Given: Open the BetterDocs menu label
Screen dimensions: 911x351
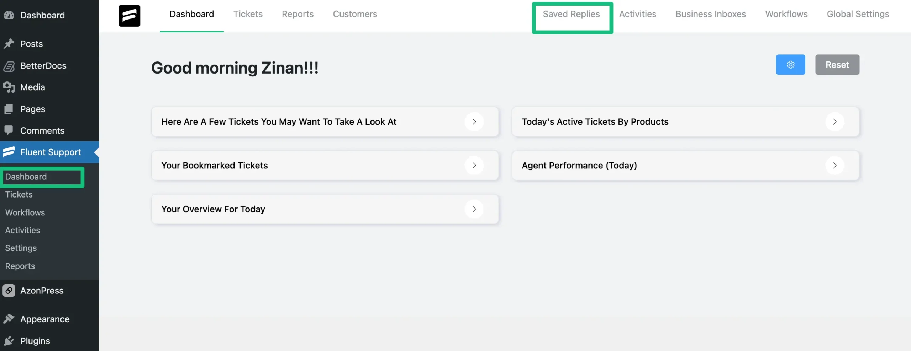Looking at the screenshot, I should (43, 66).
